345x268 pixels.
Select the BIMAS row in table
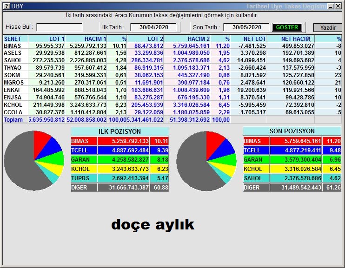(x=172, y=46)
